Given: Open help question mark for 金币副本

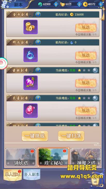Looking at the screenshot, I should (38, 15).
